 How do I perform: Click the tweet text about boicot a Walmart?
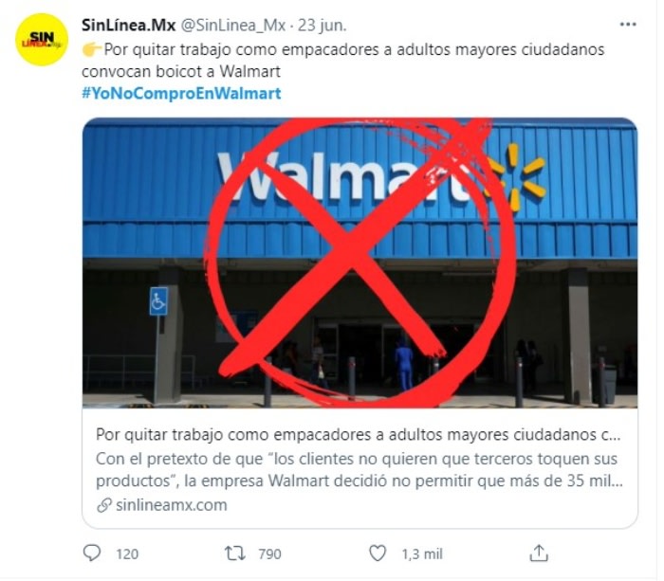[343, 60]
